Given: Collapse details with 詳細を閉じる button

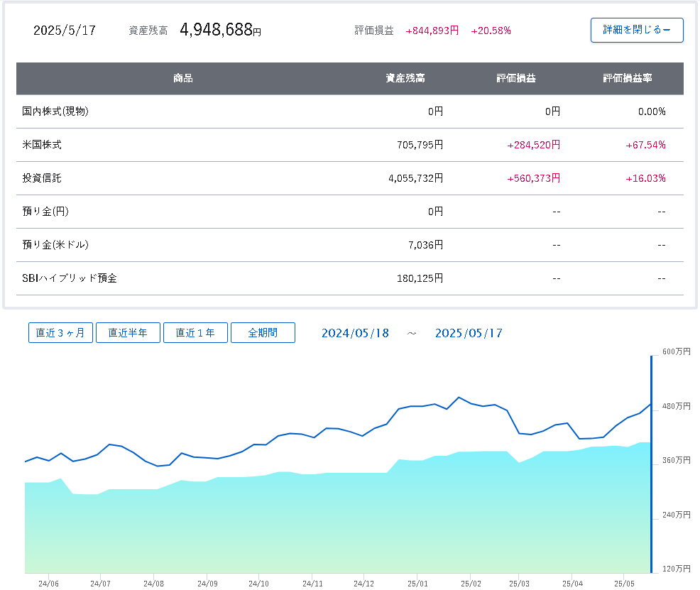Looking at the screenshot, I should pos(636,30).
